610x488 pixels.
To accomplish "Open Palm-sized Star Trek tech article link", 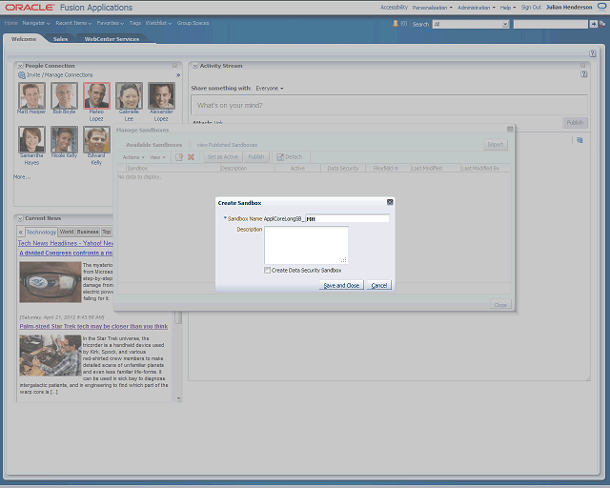I will pyautogui.click(x=93, y=326).
